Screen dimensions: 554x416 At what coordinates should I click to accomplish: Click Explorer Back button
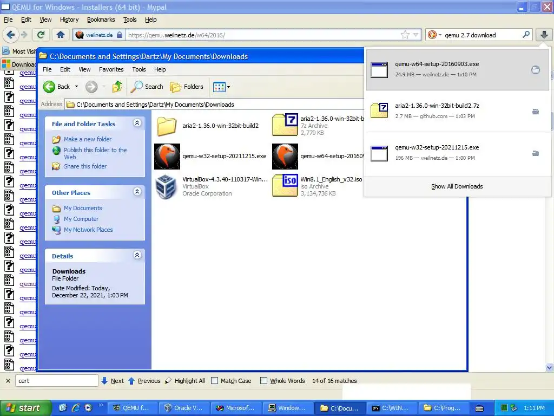pyautogui.click(x=56, y=87)
